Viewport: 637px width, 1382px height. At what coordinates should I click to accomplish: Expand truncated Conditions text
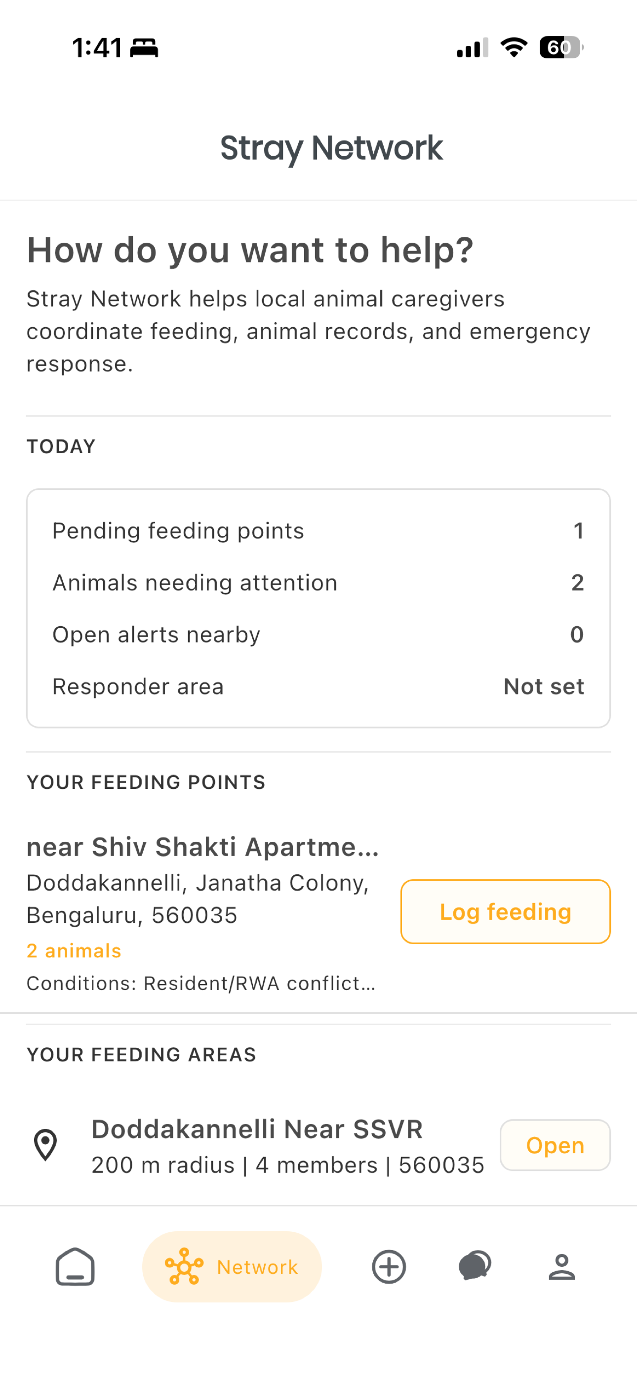tap(201, 984)
